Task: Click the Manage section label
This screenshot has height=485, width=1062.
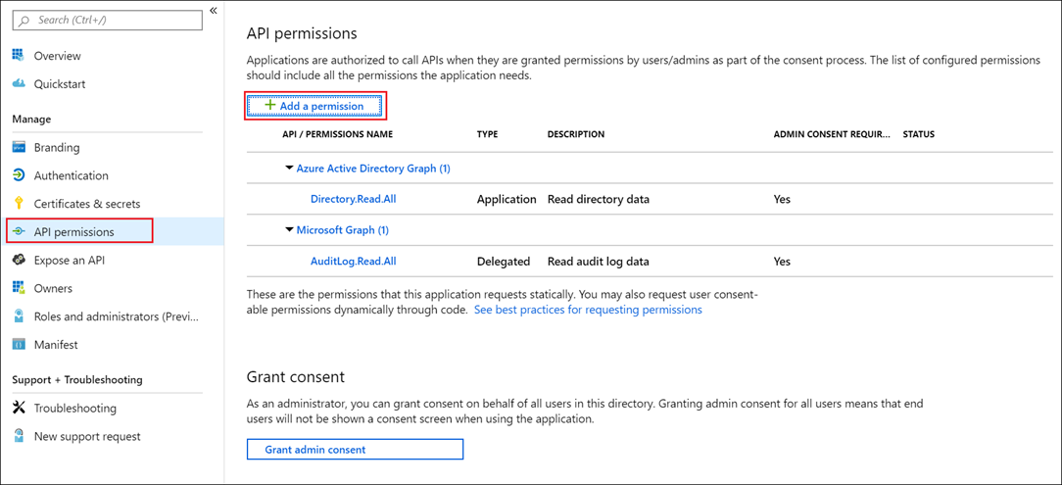Action: coord(31,120)
